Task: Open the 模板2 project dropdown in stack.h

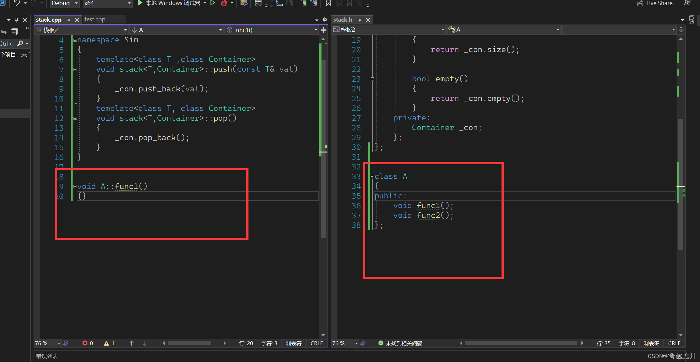Action: pos(388,30)
